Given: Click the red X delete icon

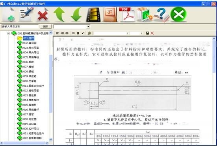Looking at the screenshot, I should [43, 15].
